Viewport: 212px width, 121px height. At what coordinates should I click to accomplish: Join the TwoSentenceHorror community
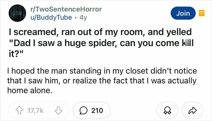coord(183,13)
